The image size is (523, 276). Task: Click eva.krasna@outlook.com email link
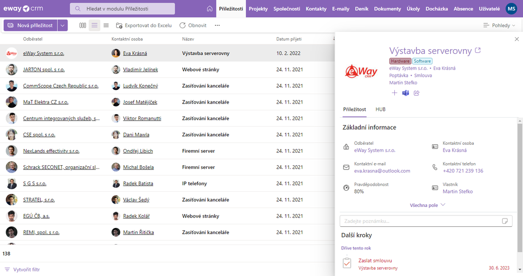(382, 170)
